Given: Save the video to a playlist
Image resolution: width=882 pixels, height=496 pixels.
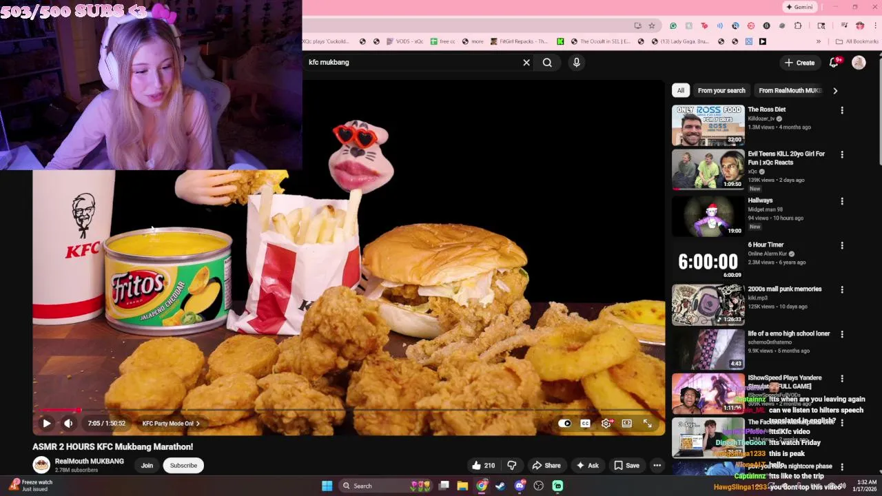Looking at the screenshot, I should 626,466.
